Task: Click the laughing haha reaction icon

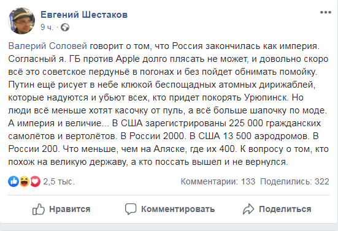Action: tap(25, 181)
